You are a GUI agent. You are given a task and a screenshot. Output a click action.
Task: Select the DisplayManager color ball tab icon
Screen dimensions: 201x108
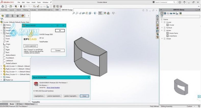click(x=22, y=16)
